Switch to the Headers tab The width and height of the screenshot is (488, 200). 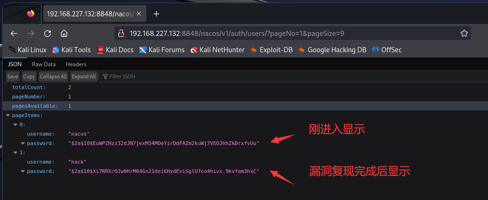[76, 64]
